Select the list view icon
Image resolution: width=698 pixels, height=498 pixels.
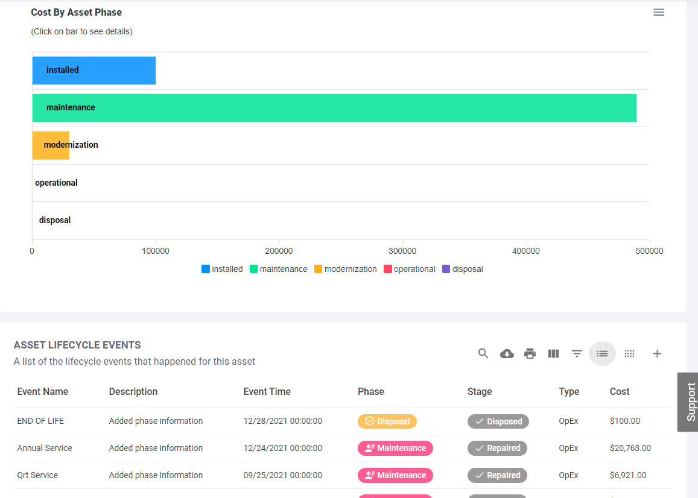602,354
